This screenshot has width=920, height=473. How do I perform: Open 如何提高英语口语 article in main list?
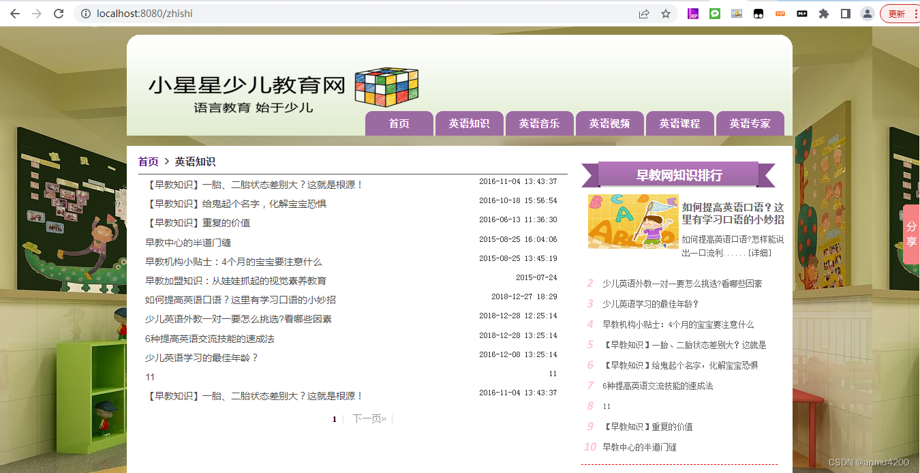coord(241,300)
